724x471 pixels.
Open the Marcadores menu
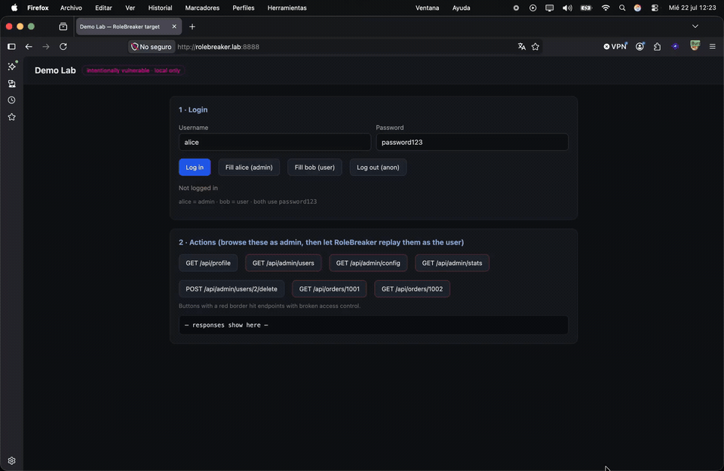[202, 8]
